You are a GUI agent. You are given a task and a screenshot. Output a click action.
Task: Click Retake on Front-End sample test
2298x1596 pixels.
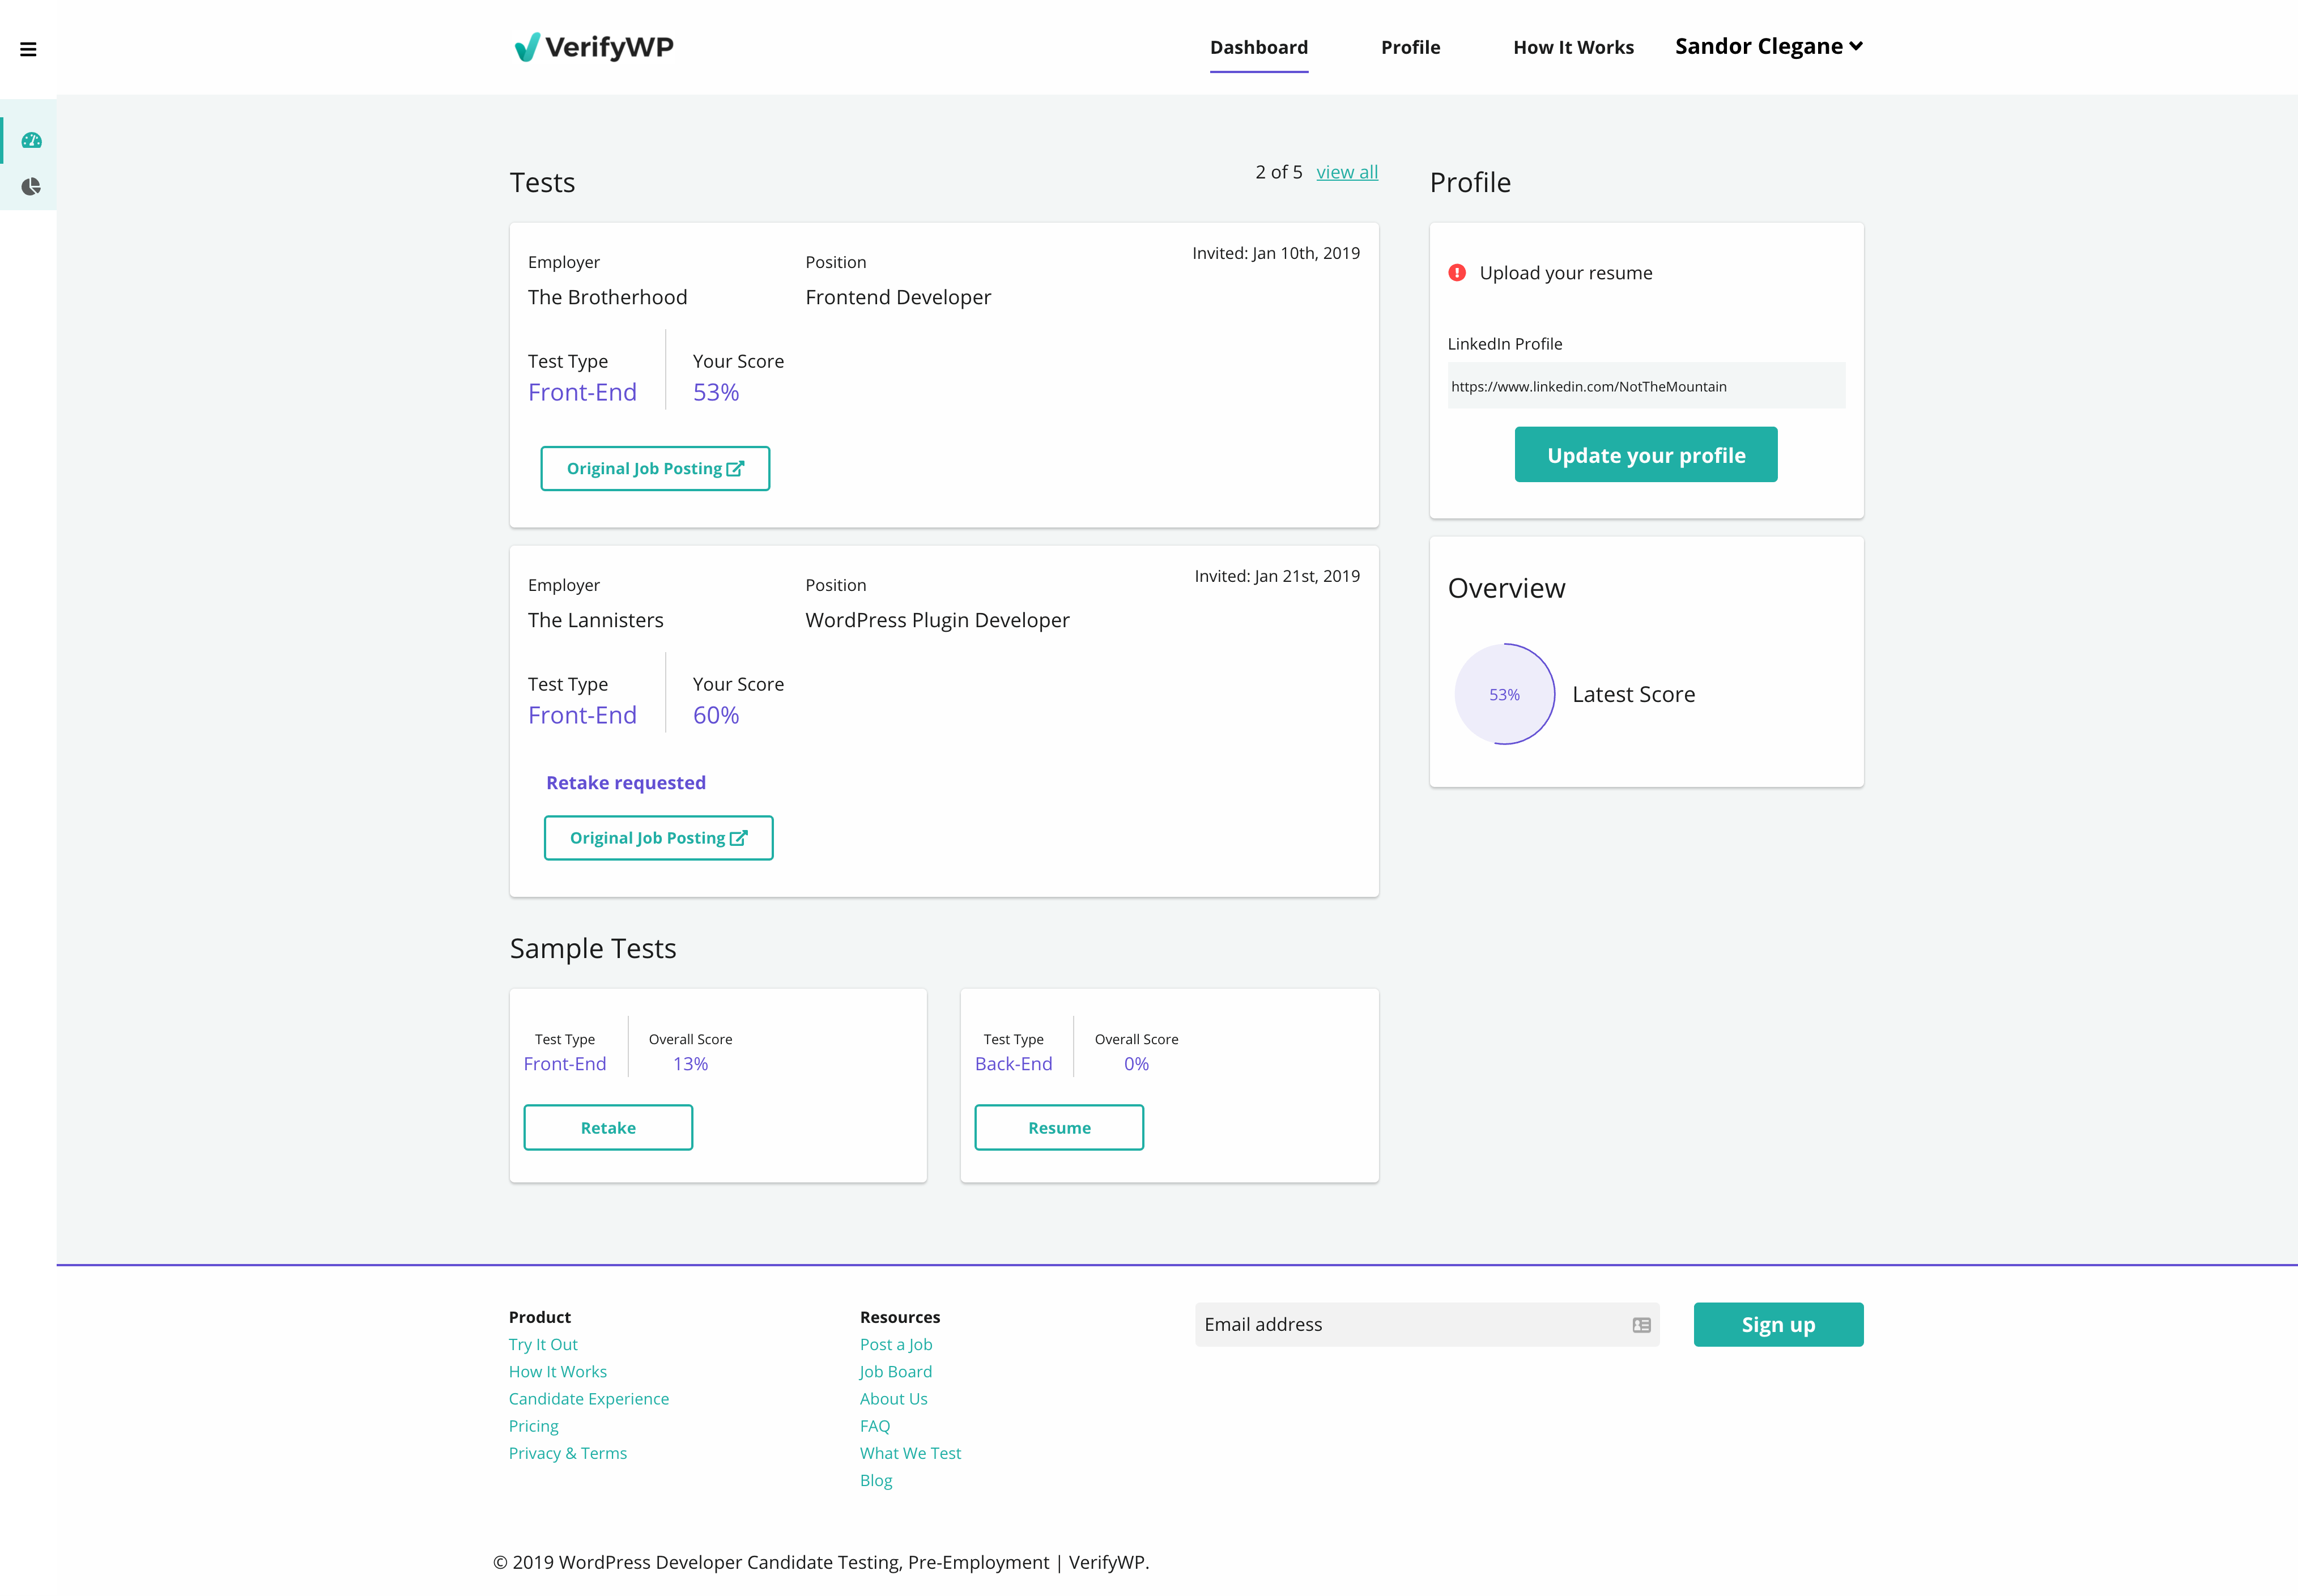[608, 1128]
